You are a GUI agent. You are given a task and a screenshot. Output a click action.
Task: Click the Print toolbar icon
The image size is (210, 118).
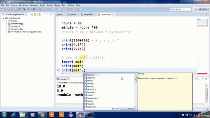(15, 9)
